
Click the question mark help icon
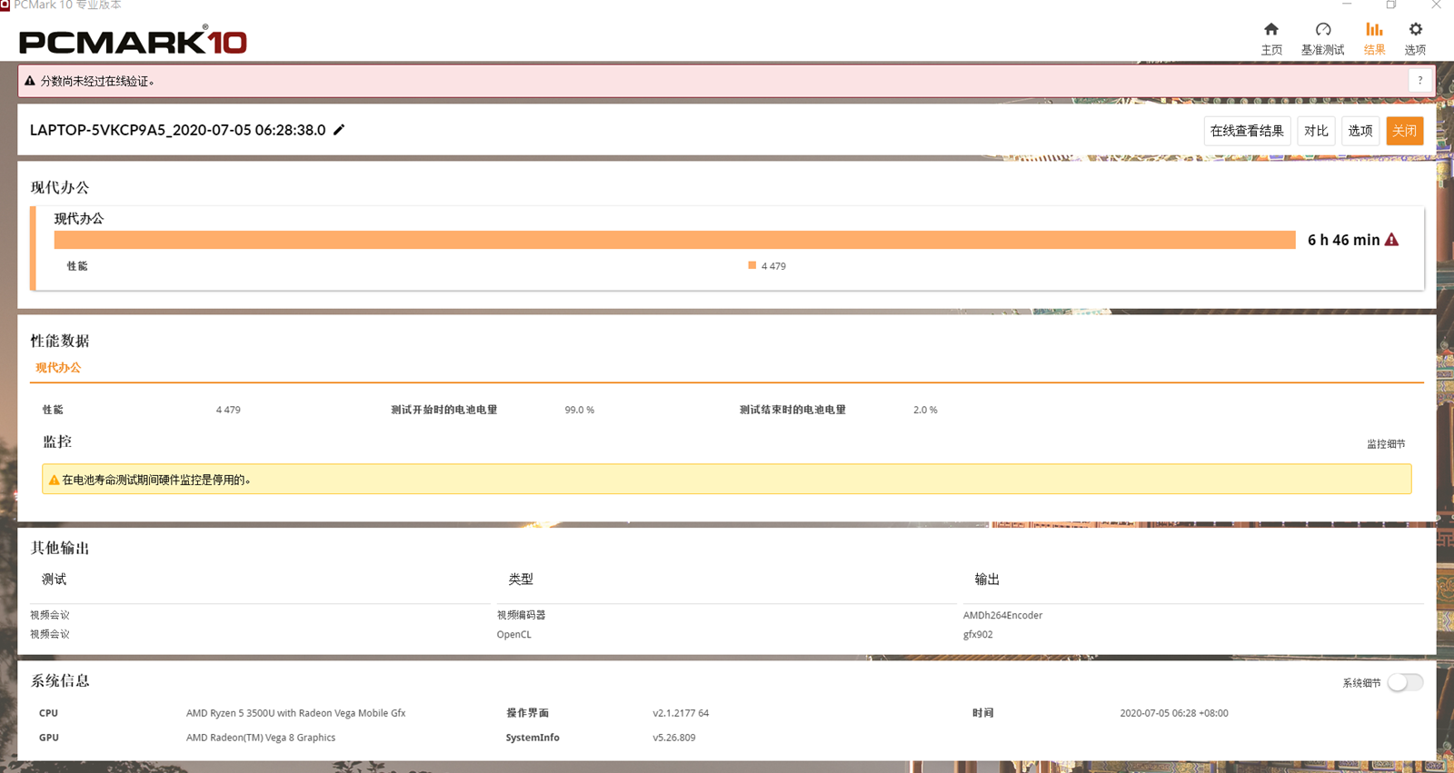(1419, 81)
